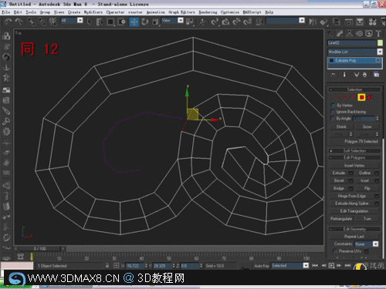Select Border sub-object level
The height and width of the screenshot is (289, 386).
(354, 97)
